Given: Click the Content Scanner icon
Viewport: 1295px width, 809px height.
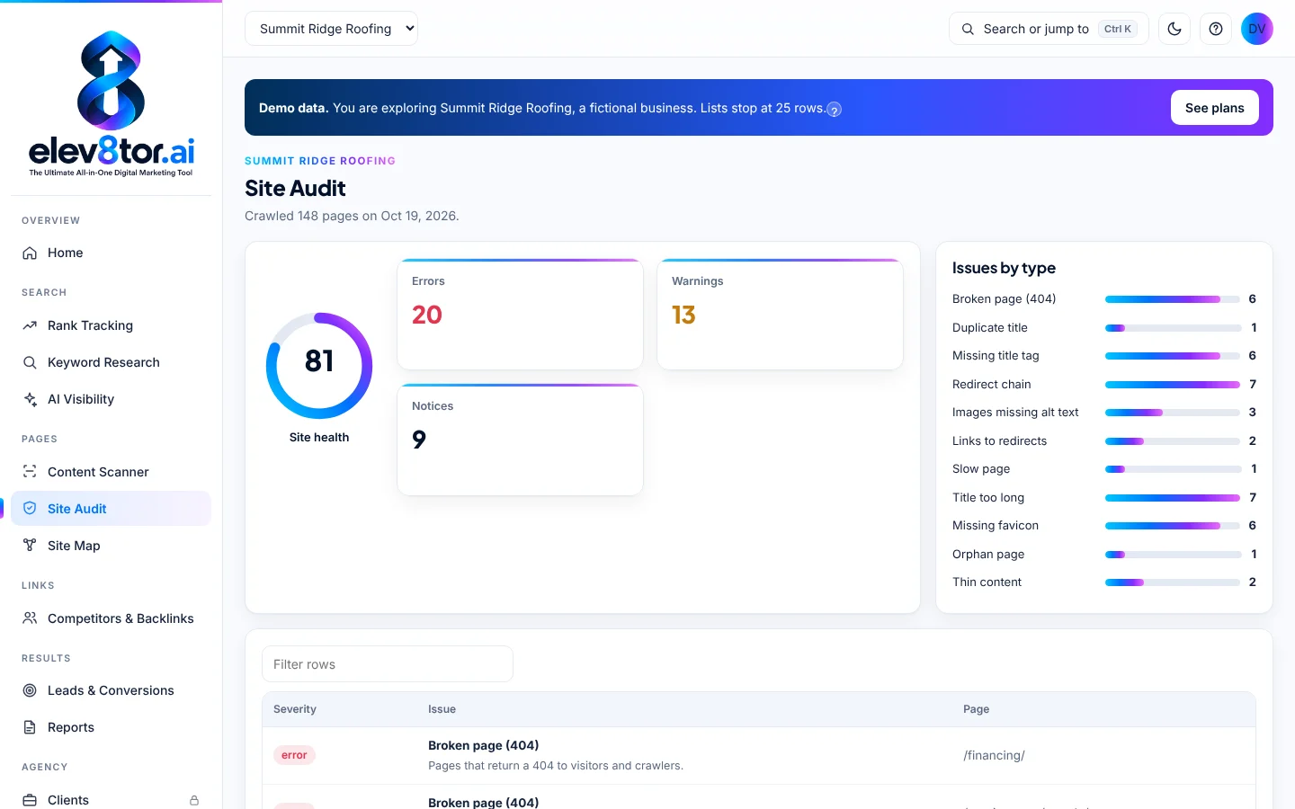Looking at the screenshot, I should click(30, 472).
